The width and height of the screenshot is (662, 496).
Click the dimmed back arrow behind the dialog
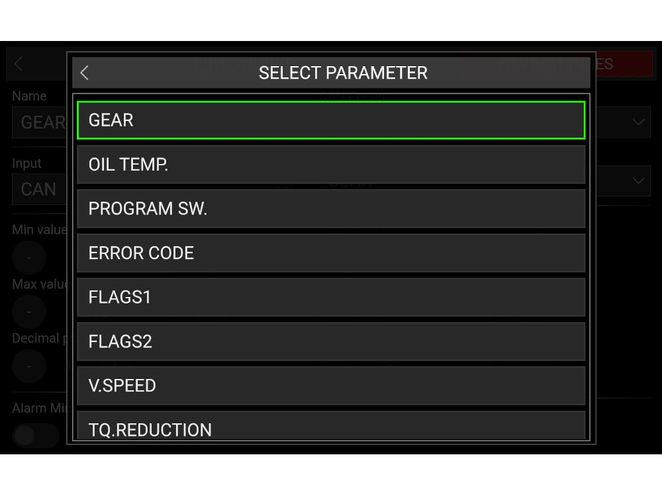(19, 63)
